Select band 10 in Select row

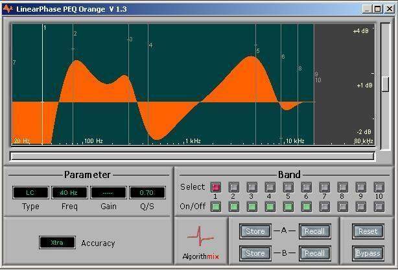coord(379,187)
